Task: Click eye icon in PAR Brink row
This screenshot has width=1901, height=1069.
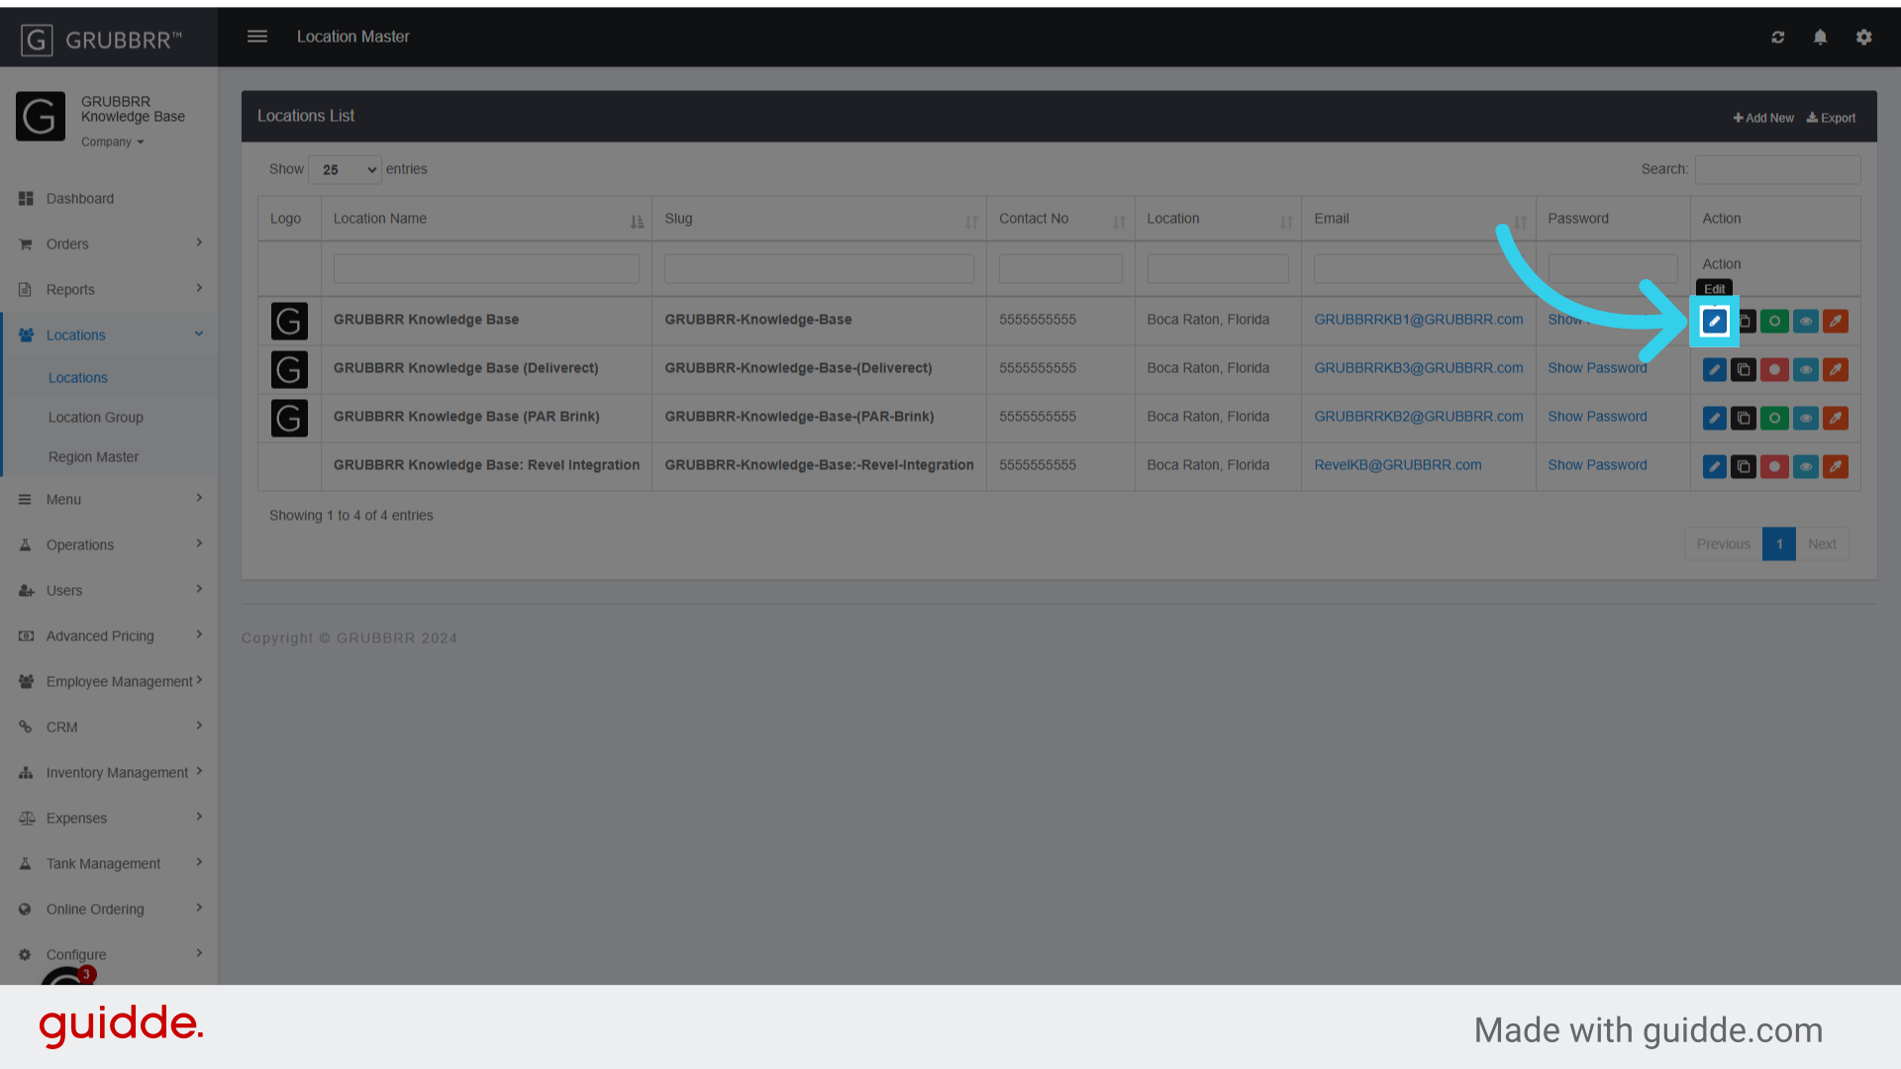Action: [x=1805, y=418]
